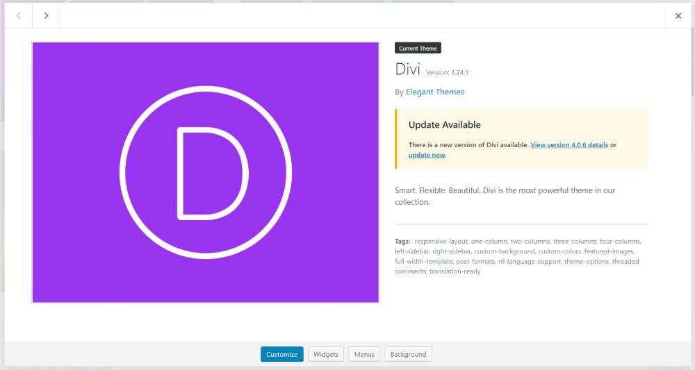Open the Elegant Themes author link

[x=435, y=92]
